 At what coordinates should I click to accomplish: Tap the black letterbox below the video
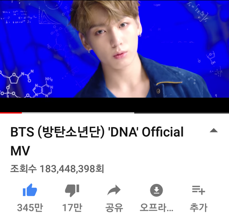114,105
